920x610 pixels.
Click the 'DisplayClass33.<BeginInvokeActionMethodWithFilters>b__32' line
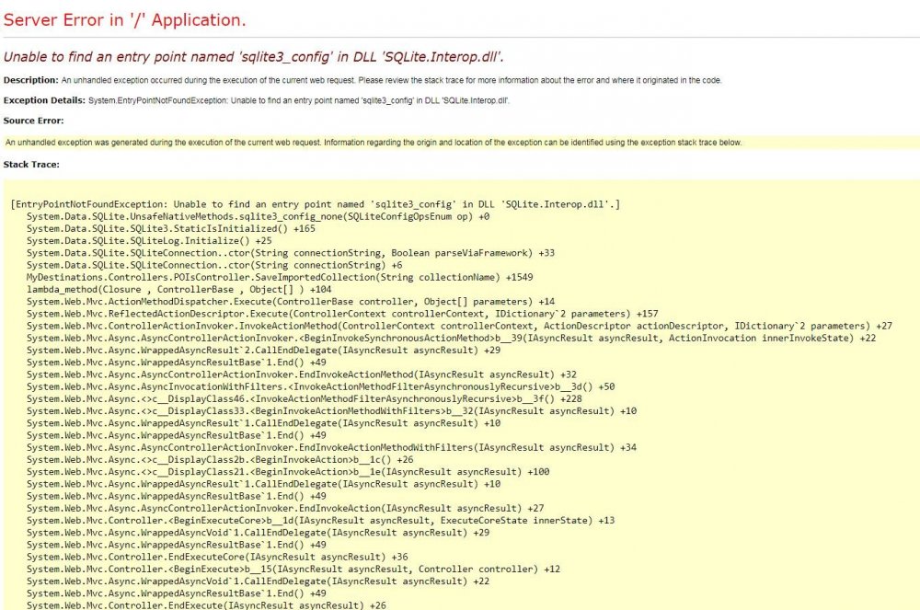pos(331,411)
